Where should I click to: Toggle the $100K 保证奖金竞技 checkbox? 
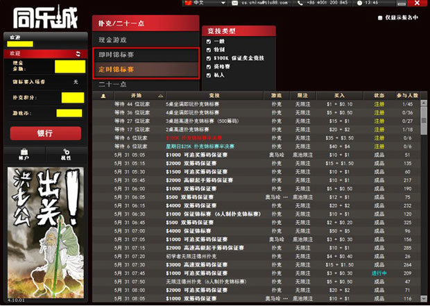point(209,58)
